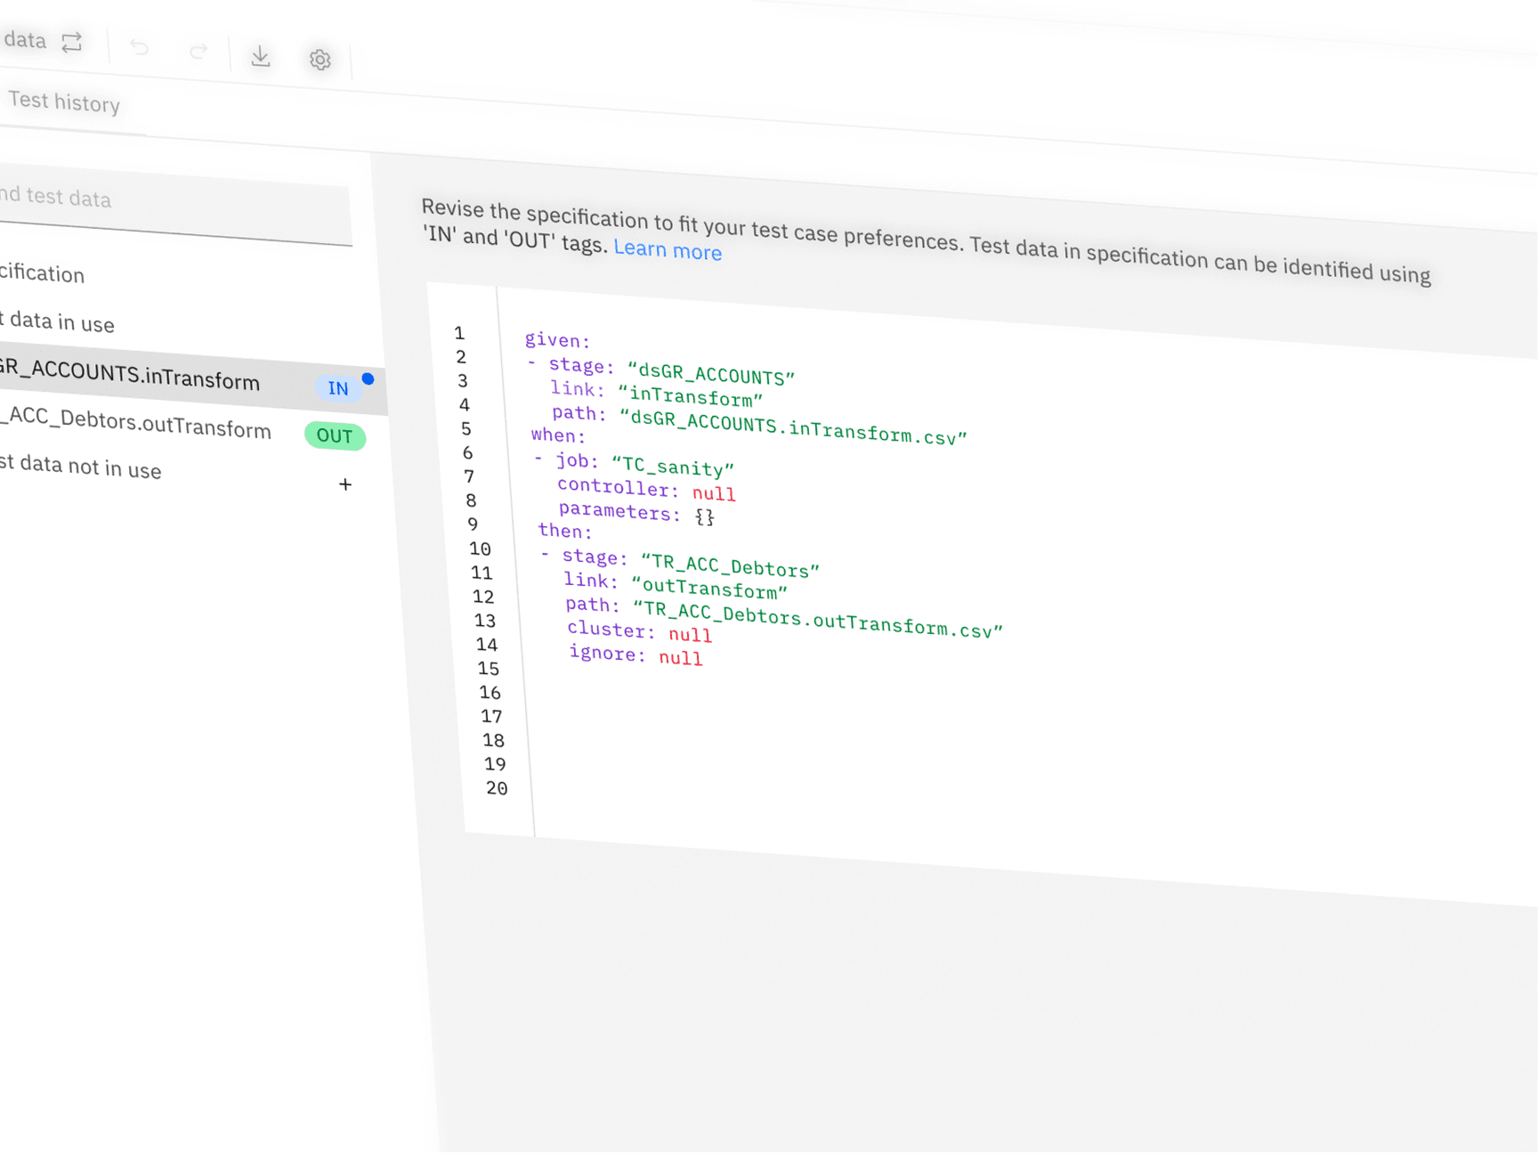The height and width of the screenshot is (1154, 1538).
Task: Click the link "inTransform" code line
Action: click(x=656, y=394)
